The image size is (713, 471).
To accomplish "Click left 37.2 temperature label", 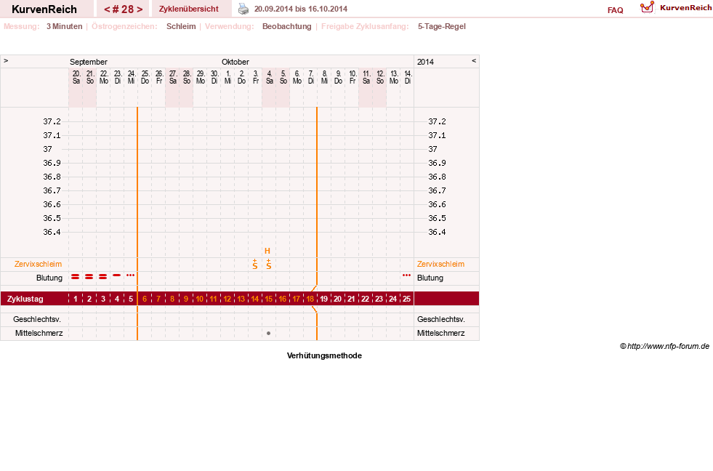I will click(x=52, y=121).
